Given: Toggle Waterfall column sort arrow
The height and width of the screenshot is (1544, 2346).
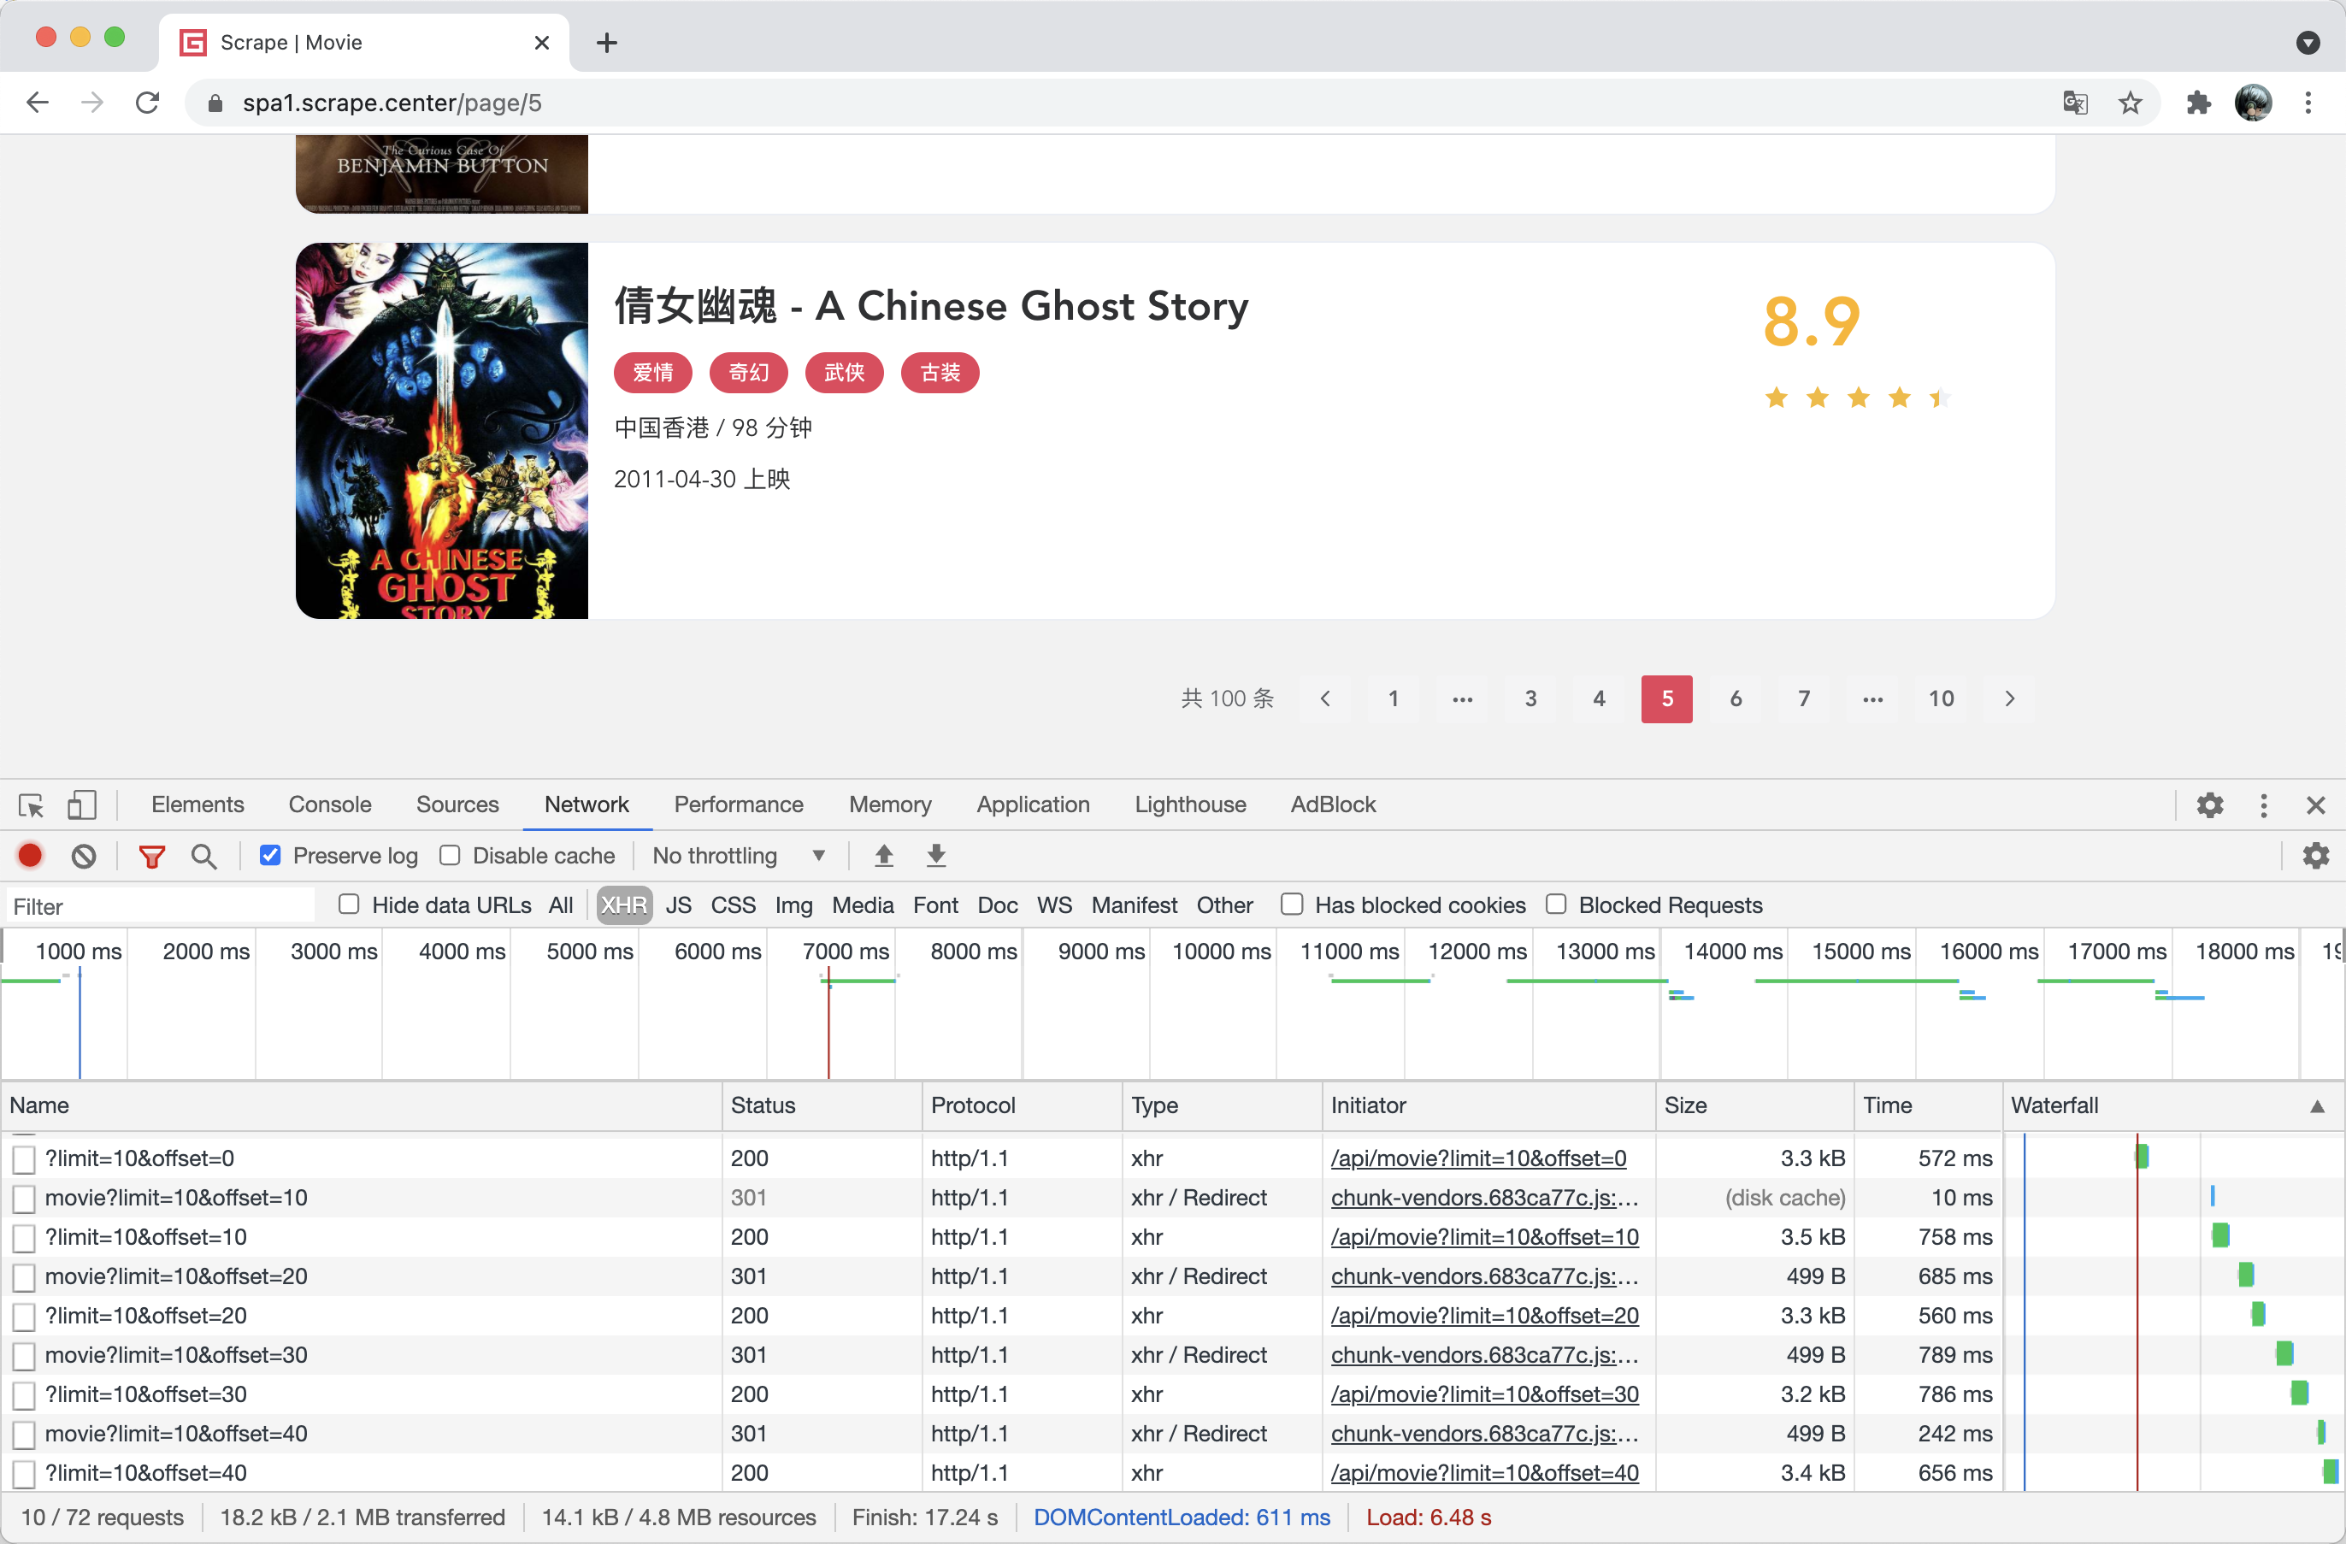Looking at the screenshot, I should tap(2319, 1107).
